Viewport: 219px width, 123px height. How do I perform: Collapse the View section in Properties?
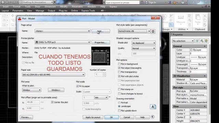205,106
